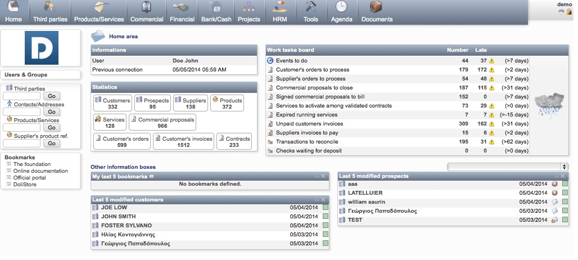Click Go button for Products/Services search
The height and width of the screenshot is (260, 578).
click(52, 128)
